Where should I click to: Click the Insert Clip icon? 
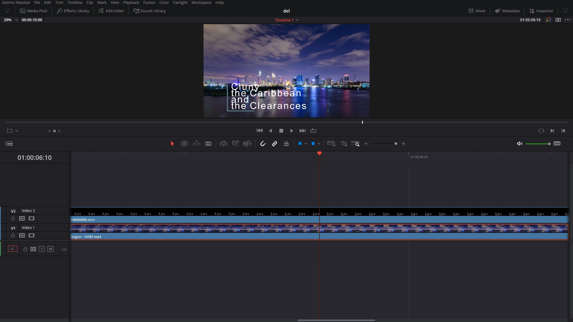coord(224,144)
